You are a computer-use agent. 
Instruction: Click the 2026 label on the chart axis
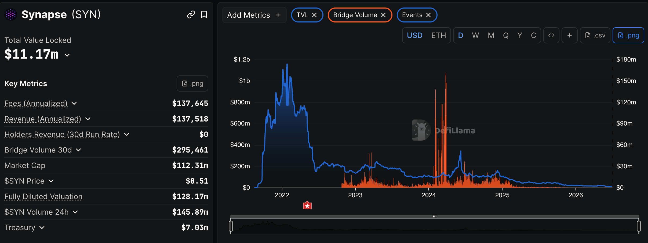tap(576, 195)
